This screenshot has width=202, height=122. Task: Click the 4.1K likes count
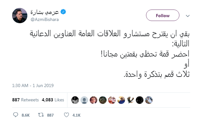click(x=77, y=115)
